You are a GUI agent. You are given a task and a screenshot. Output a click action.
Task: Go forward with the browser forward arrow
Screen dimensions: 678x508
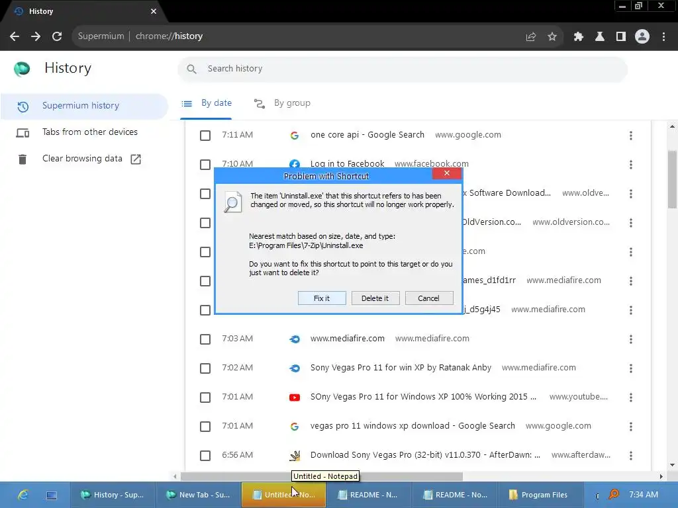[36, 36]
